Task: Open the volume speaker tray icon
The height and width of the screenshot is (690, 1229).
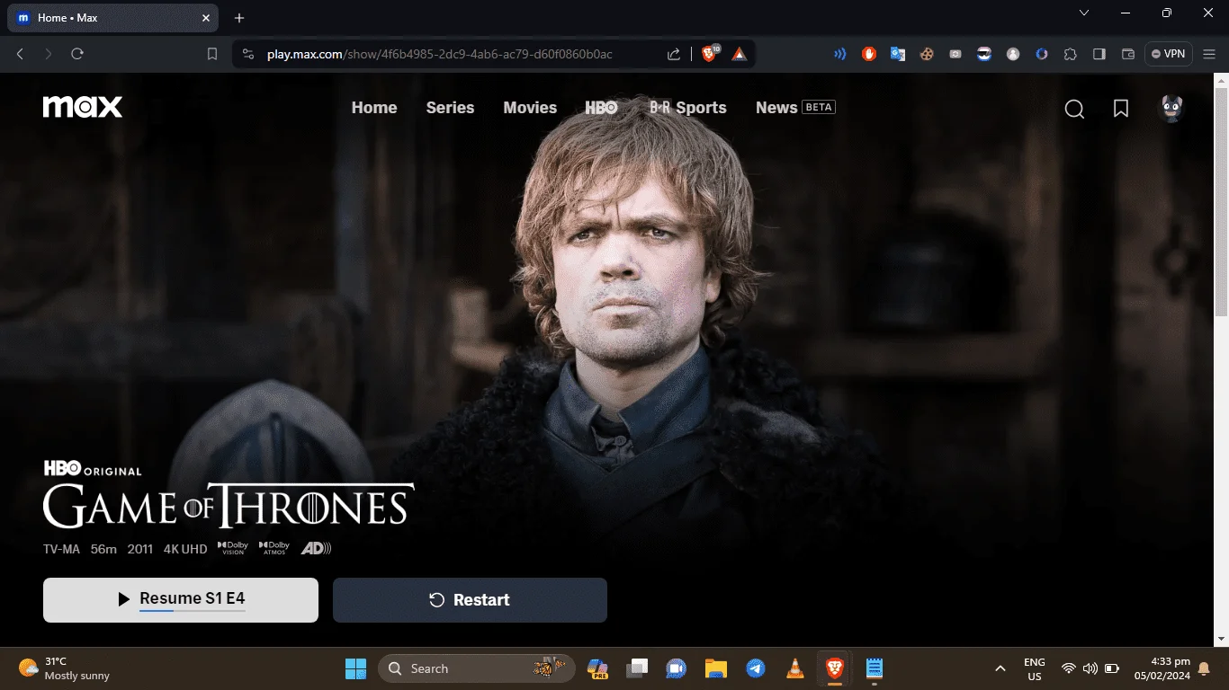Action: point(1090,668)
